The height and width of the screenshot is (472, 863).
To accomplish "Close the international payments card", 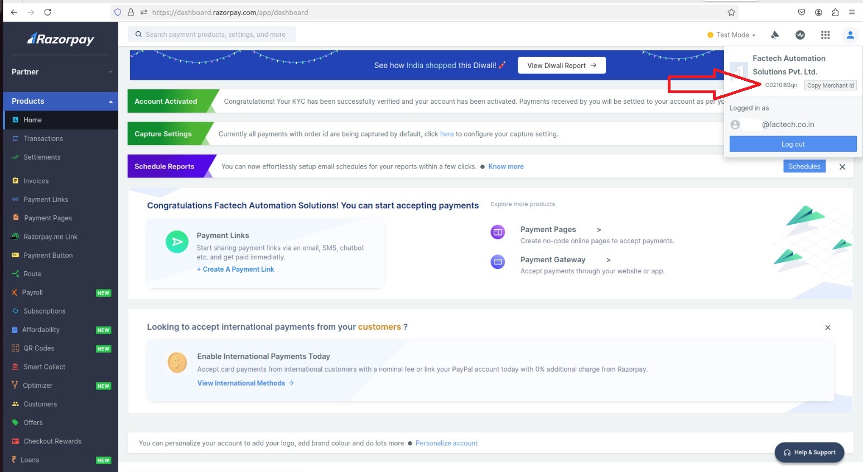I will click(827, 327).
